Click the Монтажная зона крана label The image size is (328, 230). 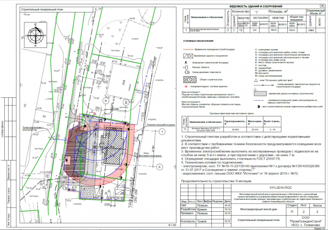pos(150,155)
